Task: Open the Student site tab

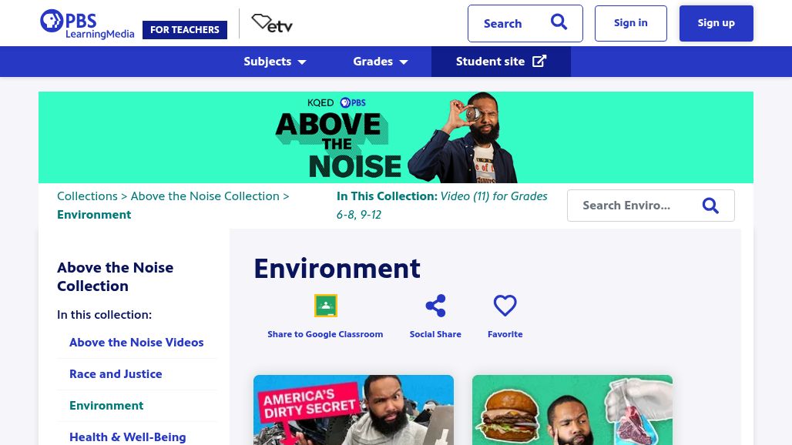Action: point(501,62)
